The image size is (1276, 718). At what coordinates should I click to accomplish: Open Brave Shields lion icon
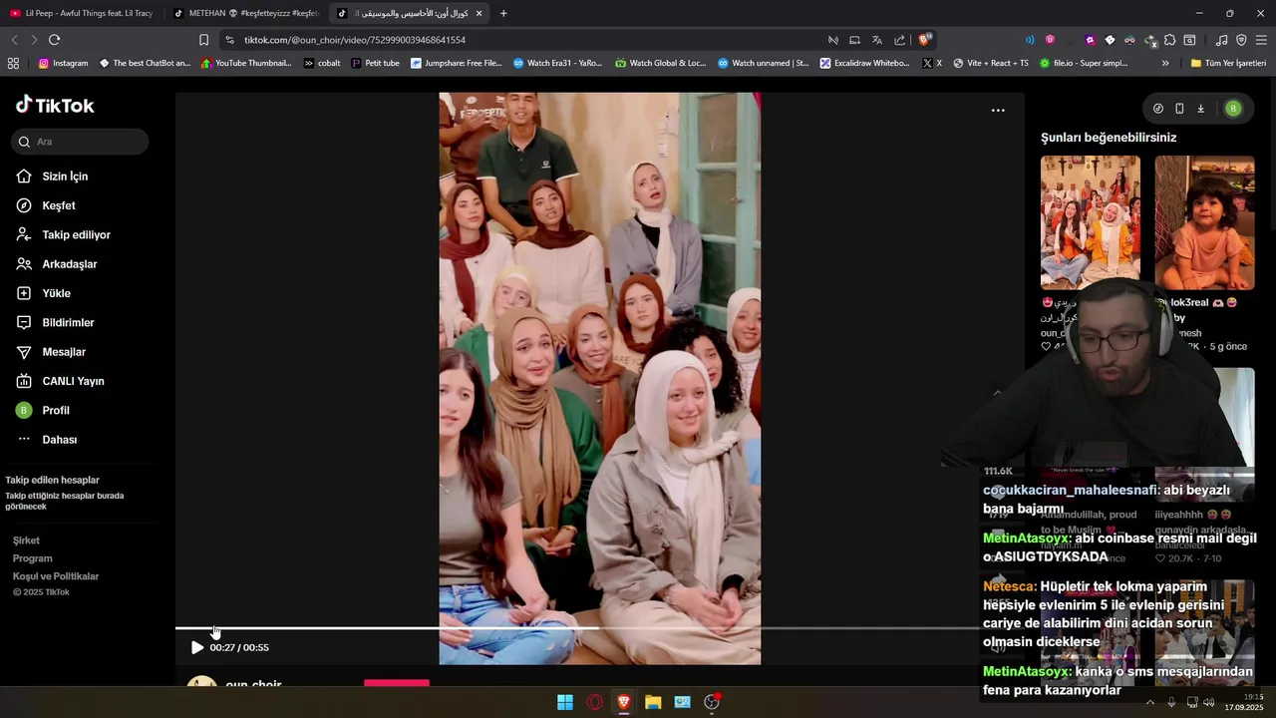point(924,40)
